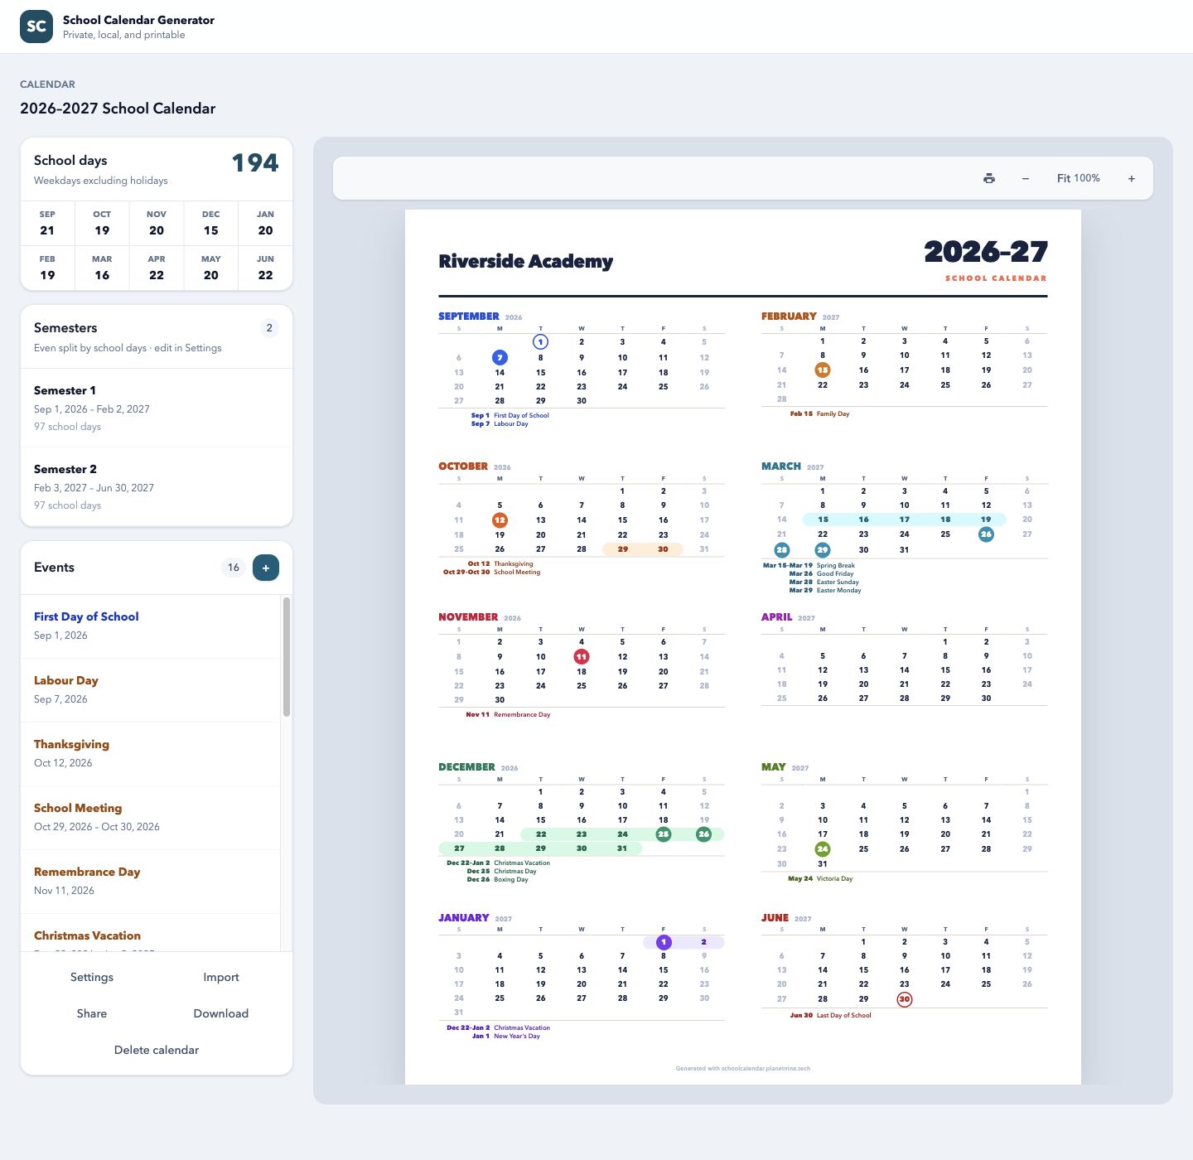Click the JUN 22 school days cell
The width and height of the screenshot is (1193, 1160).
click(265, 268)
